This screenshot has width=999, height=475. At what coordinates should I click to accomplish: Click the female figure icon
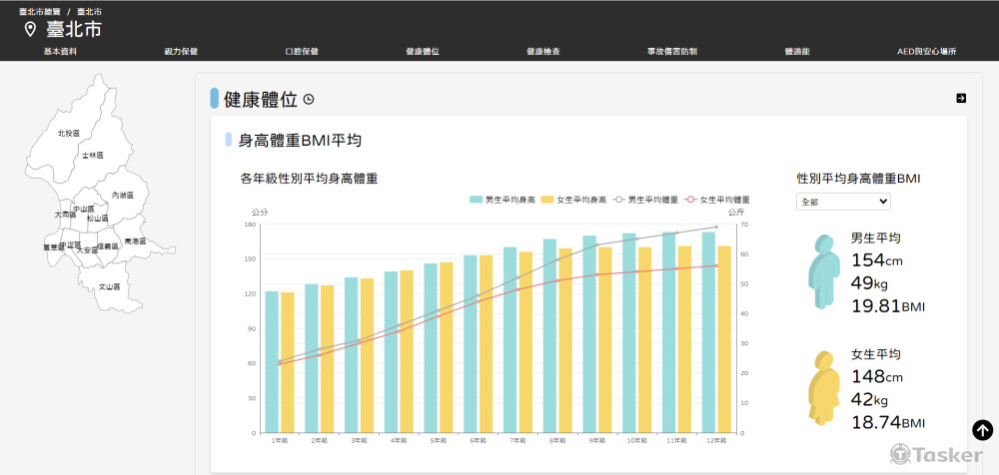pos(823,389)
